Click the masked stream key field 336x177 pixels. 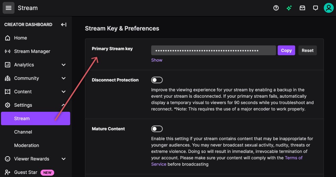[213, 51]
